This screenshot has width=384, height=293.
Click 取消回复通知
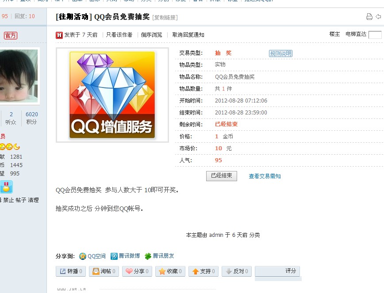pyautogui.click(x=188, y=35)
